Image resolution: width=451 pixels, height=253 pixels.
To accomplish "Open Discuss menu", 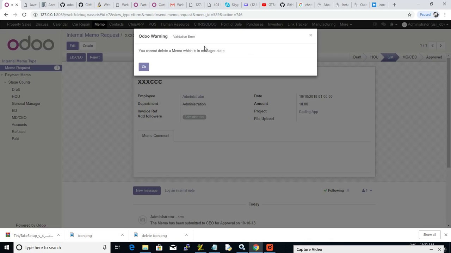I will coord(42,24).
